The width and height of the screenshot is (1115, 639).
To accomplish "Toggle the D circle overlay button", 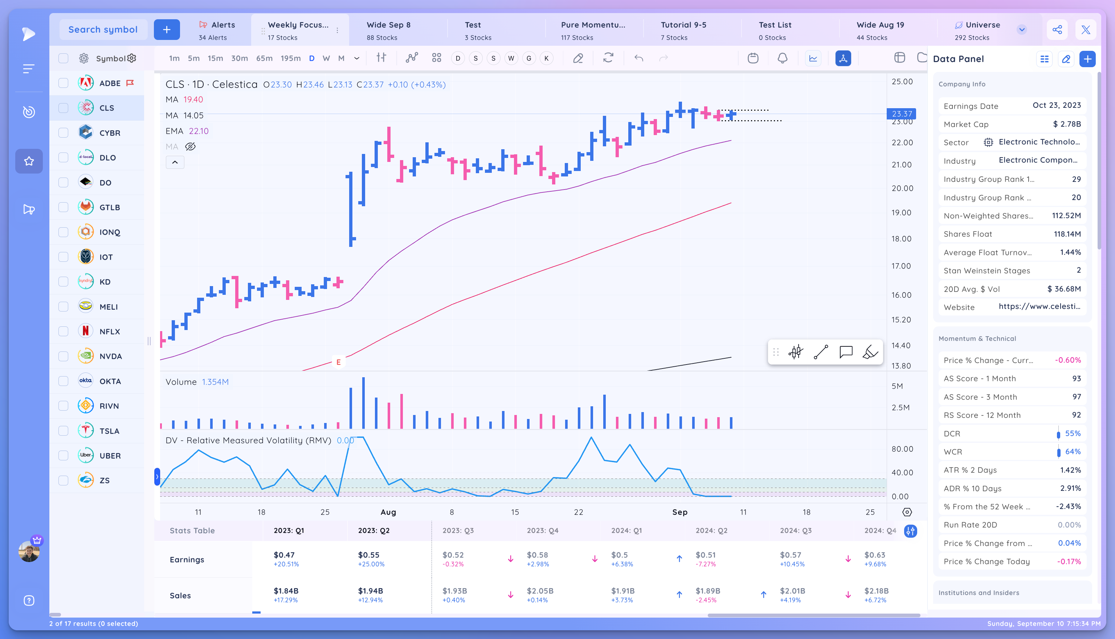I will click(x=458, y=58).
